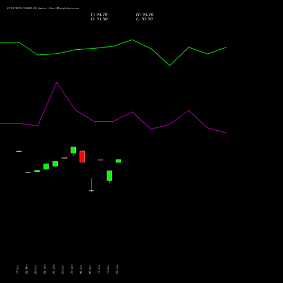Click the 24 Dec date label
Viewport: 283px width, 283px height.
[45, 269]
